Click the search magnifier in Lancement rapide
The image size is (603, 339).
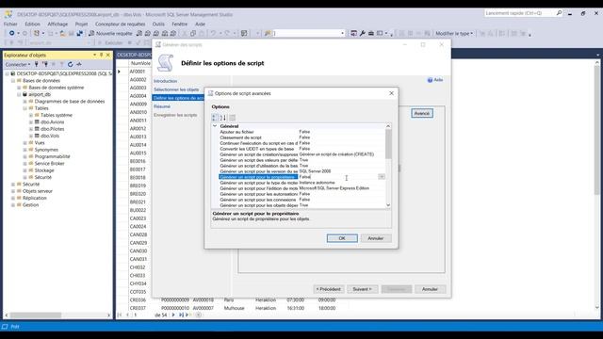click(x=559, y=13)
